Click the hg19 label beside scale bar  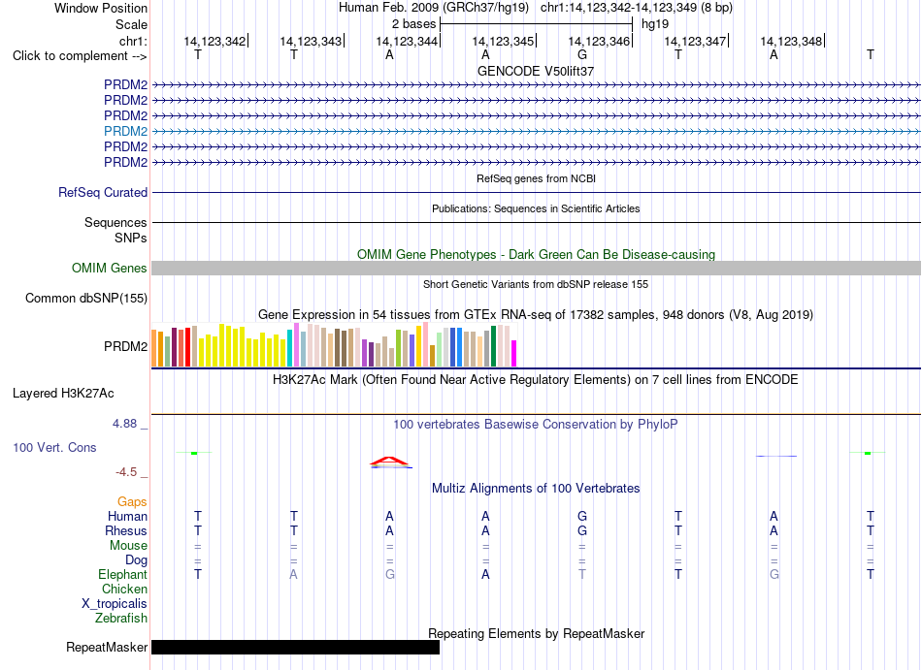click(x=655, y=24)
